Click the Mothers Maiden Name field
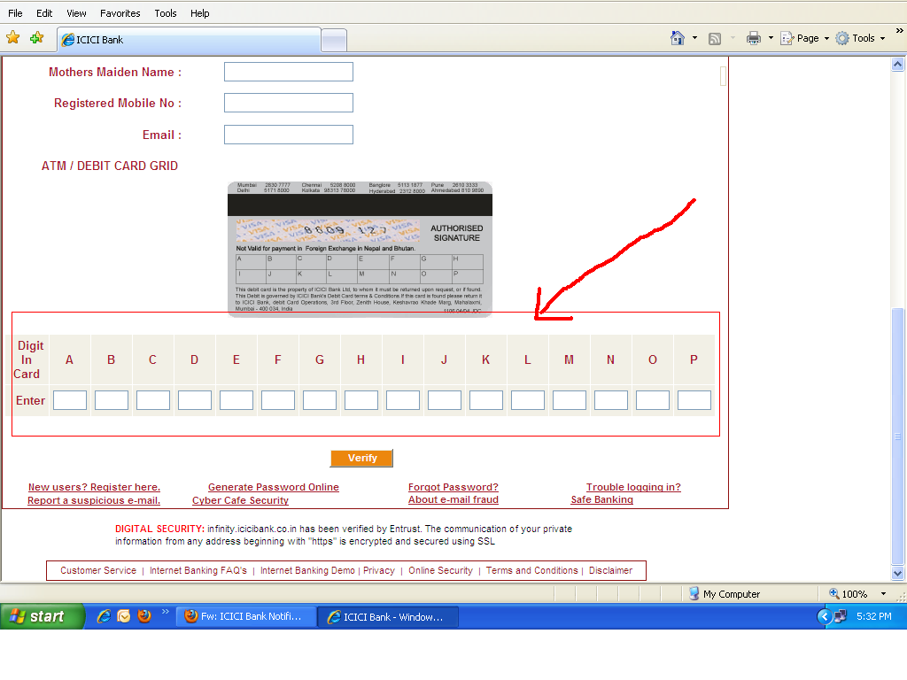The width and height of the screenshot is (907, 680). [289, 72]
